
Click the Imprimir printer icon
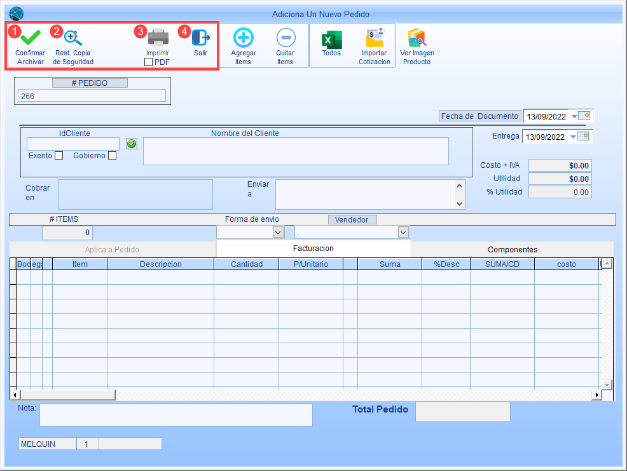158,38
